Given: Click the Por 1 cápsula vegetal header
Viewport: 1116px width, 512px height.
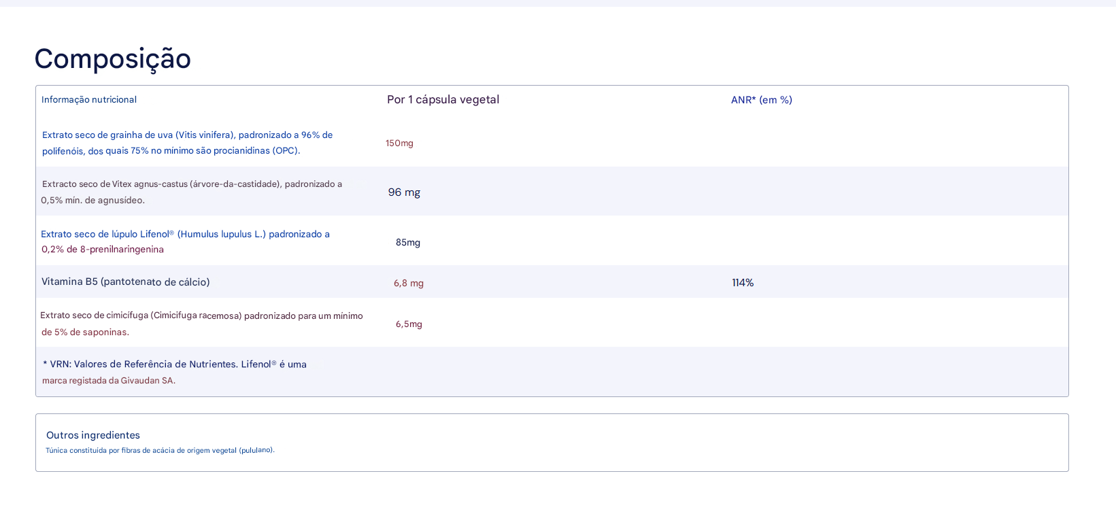Looking at the screenshot, I should click(443, 100).
